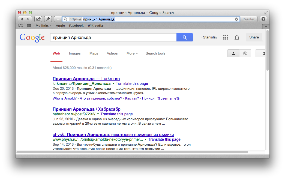Expand options arrow beside lurkmore.to URL

113,83
